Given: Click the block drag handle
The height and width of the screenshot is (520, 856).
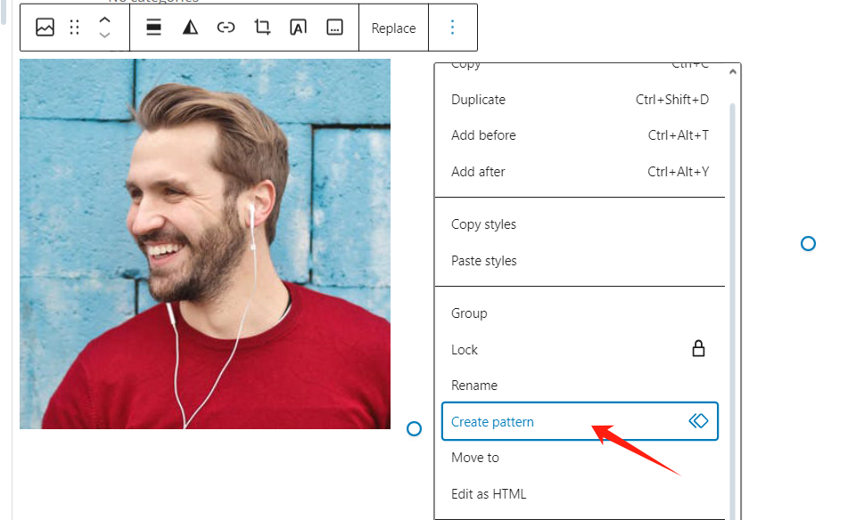Looking at the screenshot, I should pos(75,28).
